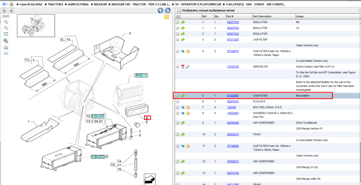Viewport: 361px width, 185px height.
Task: Open history dropdown next to back arrow
Action: (x=8, y=4)
